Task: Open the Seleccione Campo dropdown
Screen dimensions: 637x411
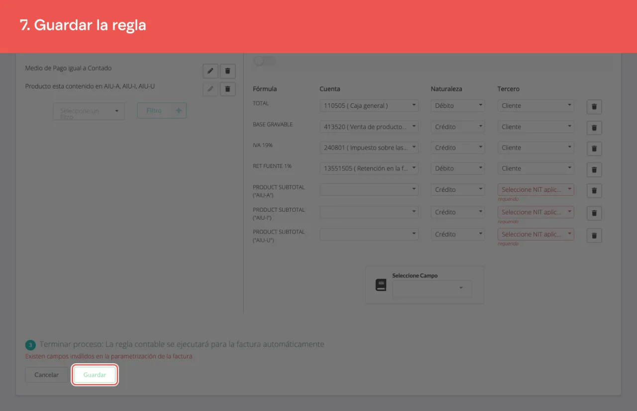Action: click(432, 289)
